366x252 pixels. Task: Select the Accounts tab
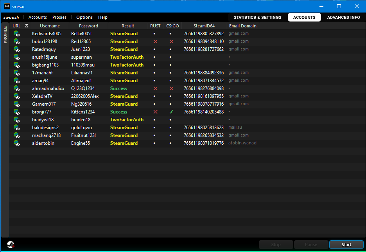click(304, 17)
